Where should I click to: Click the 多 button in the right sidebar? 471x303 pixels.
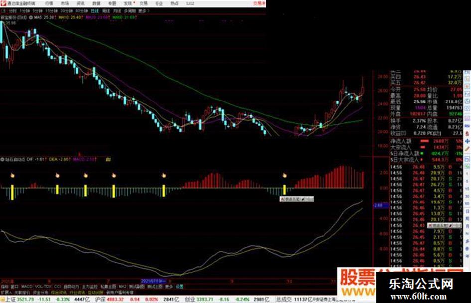pos(467,241)
